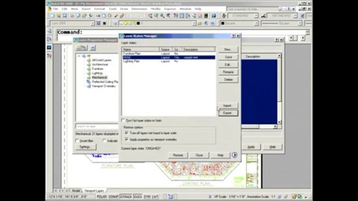This screenshot has width=358, height=201.
Task: Click the Plot printer toolbar icon
Action: point(72,16)
